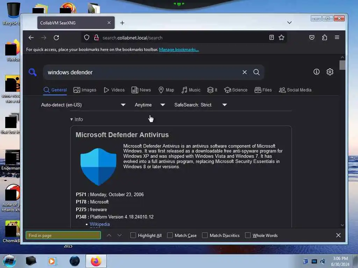Image resolution: width=358 pixels, height=268 pixels.
Task: Switch to the Map tab
Action: point(166,90)
